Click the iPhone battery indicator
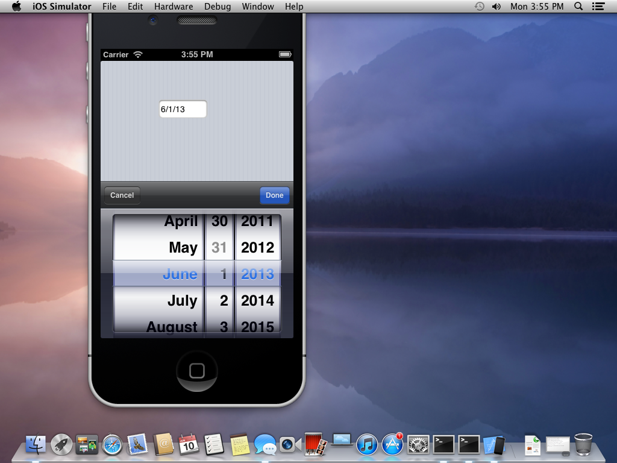This screenshot has width=617, height=463. [285, 54]
